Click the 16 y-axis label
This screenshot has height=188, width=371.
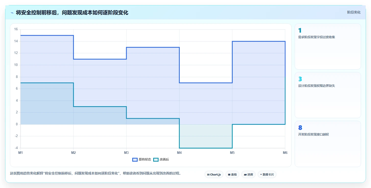(16, 29)
